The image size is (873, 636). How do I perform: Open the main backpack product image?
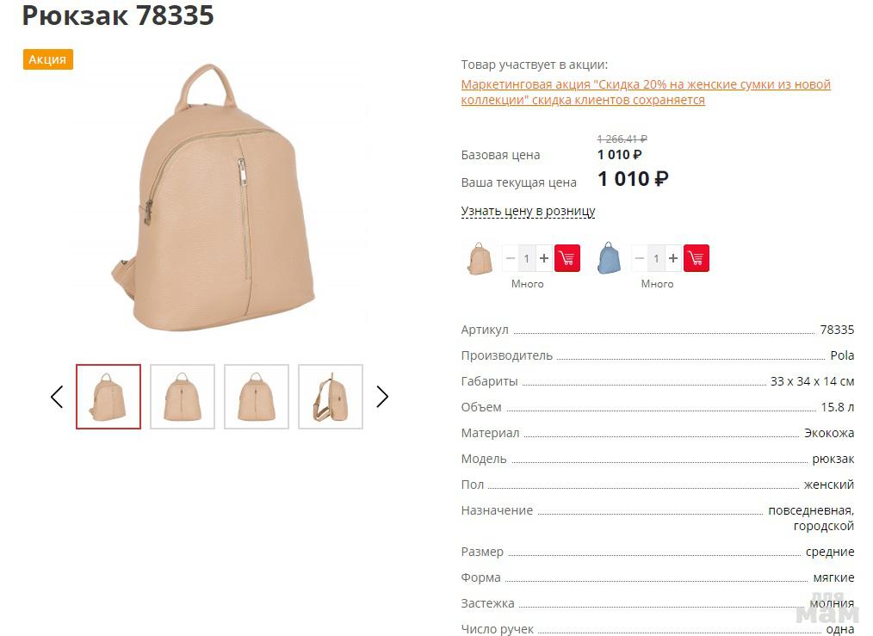pos(215,199)
